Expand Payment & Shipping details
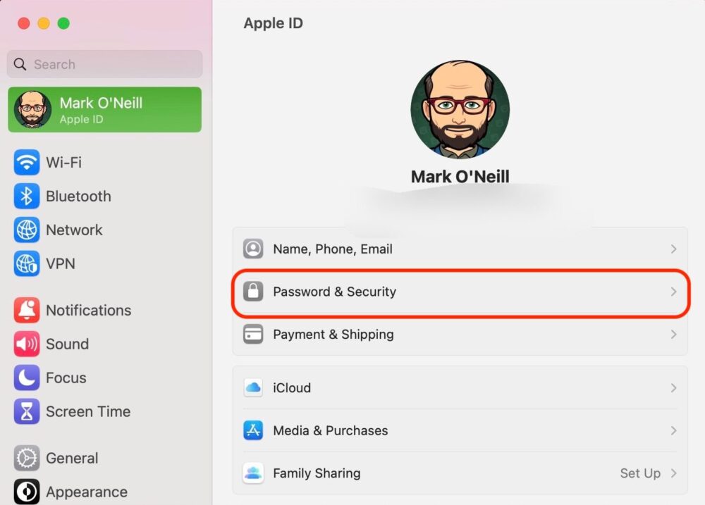 [675, 335]
